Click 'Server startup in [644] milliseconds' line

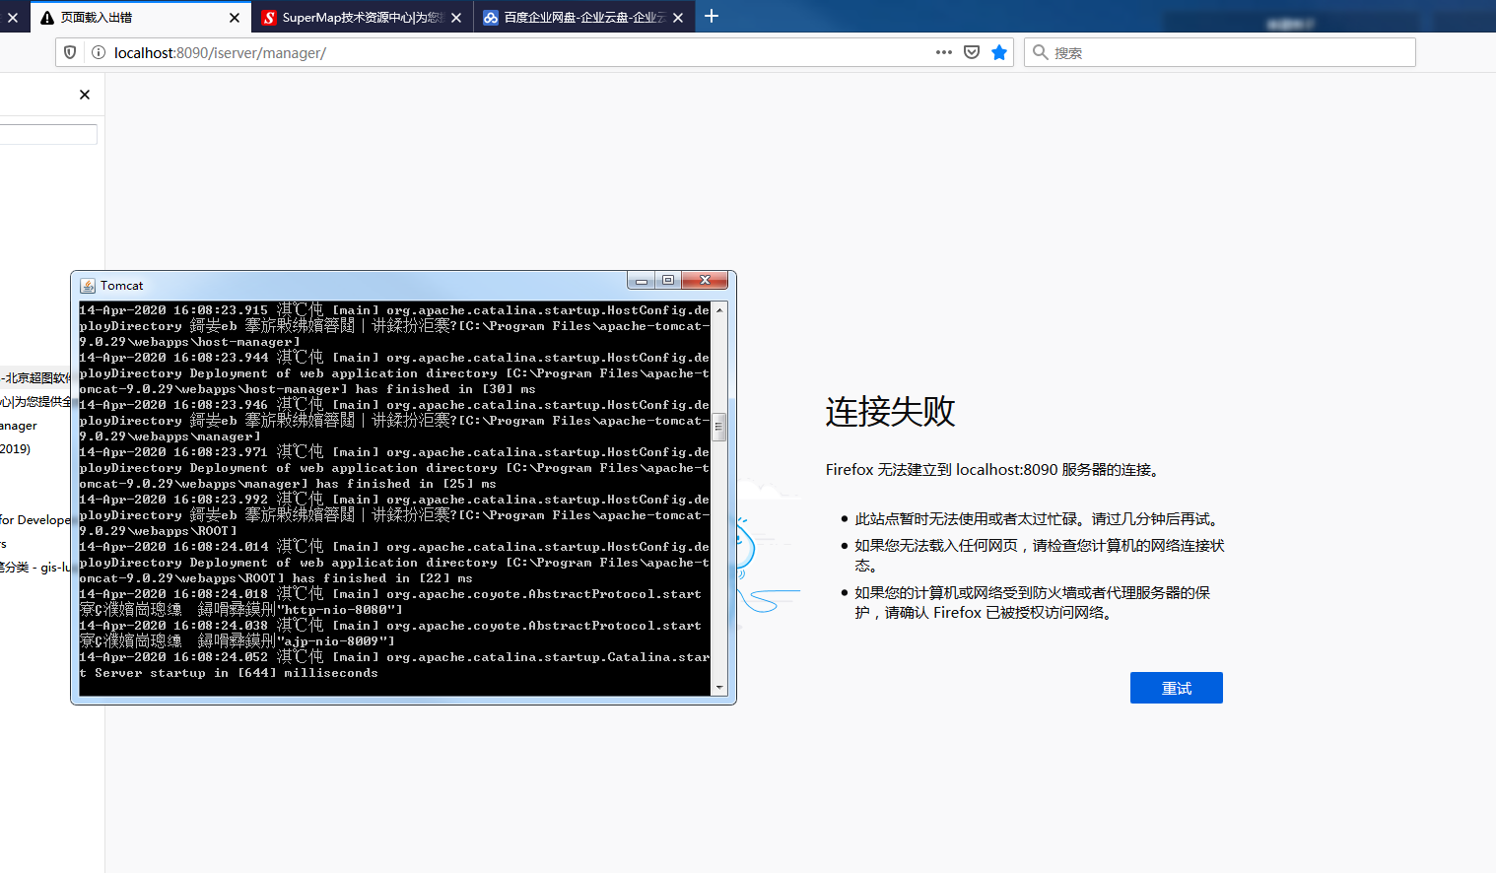coord(237,673)
